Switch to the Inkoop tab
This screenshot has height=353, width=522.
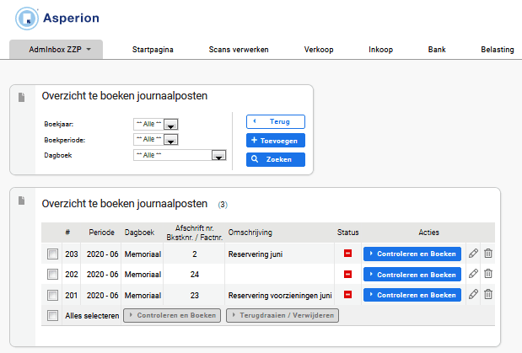pyautogui.click(x=381, y=50)
